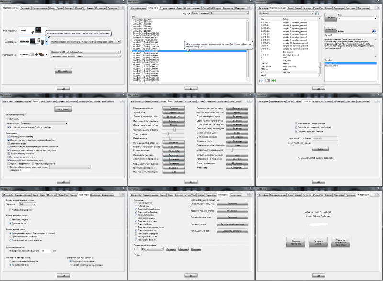383x281 pixels.
Task: Enable the 'Альтернативный режим' checkbox in Parameters
Action: (x=10, y=210)
